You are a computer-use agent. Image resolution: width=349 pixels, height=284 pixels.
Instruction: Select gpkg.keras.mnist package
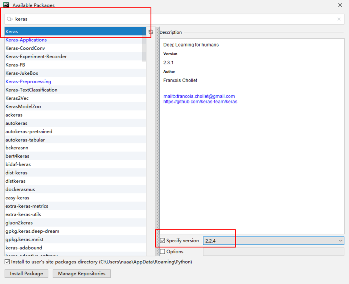75,239
